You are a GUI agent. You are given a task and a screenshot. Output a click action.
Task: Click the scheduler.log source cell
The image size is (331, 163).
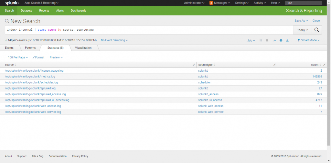coord(31,82)
